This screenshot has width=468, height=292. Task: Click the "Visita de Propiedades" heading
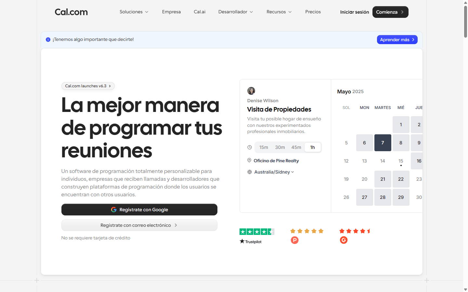pyautogui.click(x=279, y=109)
